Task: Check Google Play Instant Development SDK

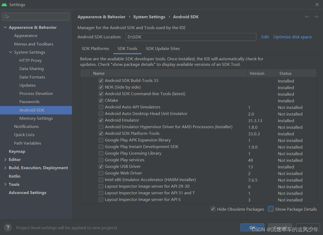Action: click(101, 147)
